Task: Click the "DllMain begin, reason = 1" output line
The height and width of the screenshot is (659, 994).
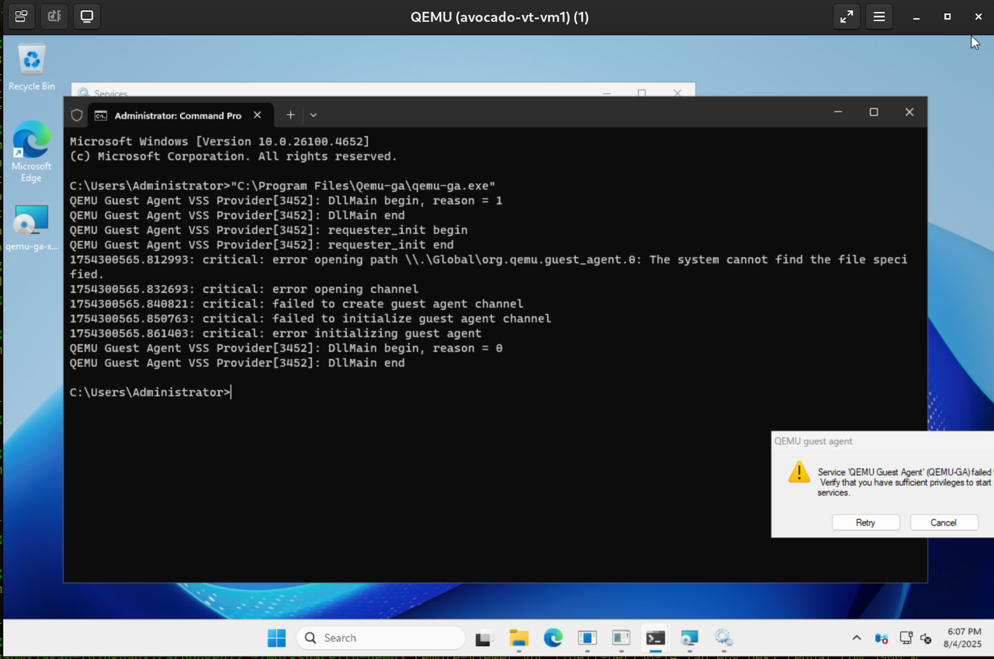Action: [286, 201]
